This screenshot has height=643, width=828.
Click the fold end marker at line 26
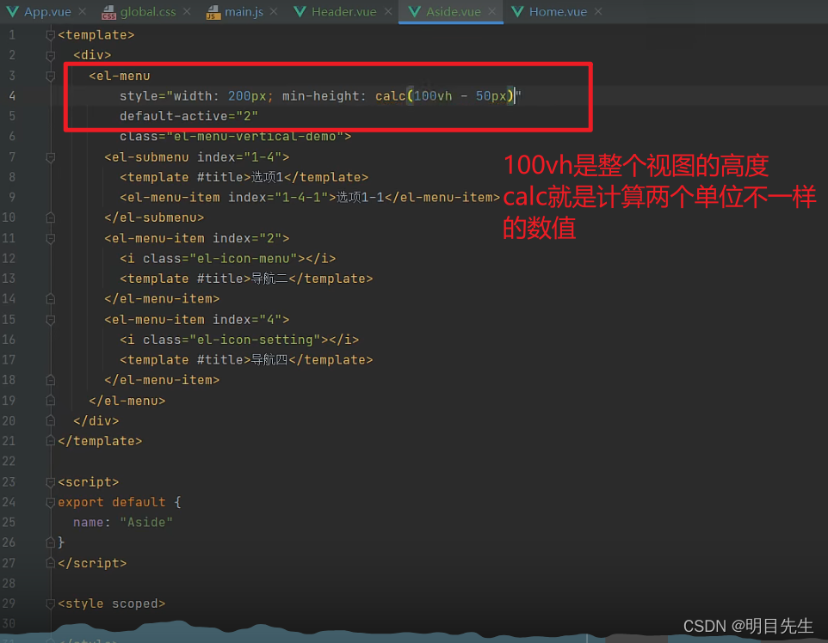click(x=51, y=542)
